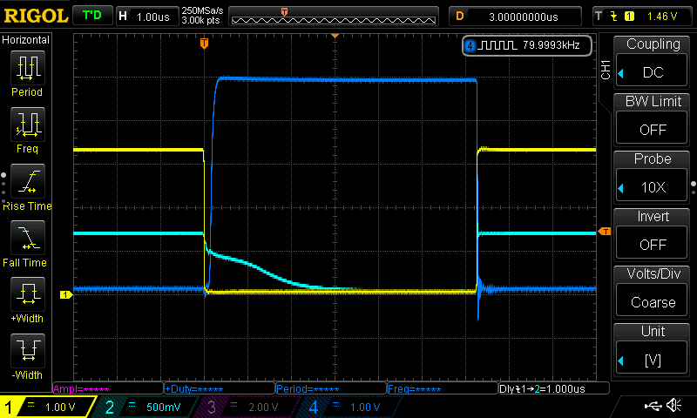The image size is (697, 418).
Task: Click the Dly 1→2 delay measurement result
Action: 553,388
